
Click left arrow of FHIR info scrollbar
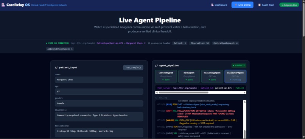coord(157,92)
